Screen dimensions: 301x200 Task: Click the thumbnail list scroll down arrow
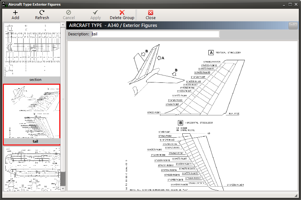click(x=63, y=189)
